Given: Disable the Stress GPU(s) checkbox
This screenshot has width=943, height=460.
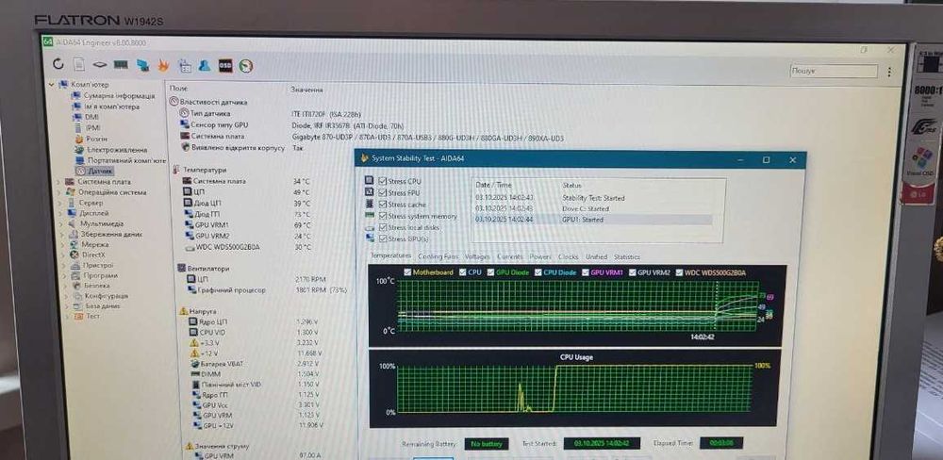Looking at the screenshot, I should coord(383,238).
